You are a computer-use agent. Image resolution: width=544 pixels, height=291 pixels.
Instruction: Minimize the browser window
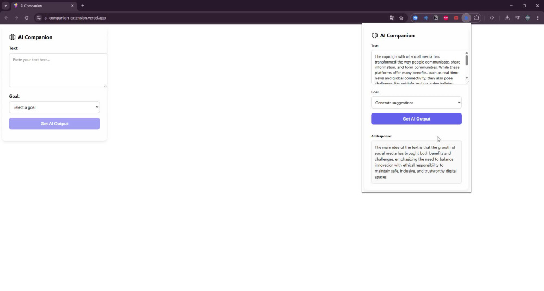click(x=511, y=6)
